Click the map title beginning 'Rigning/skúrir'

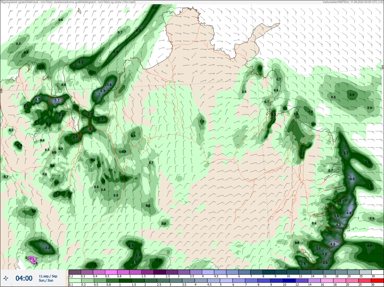(x=68, y=2)
